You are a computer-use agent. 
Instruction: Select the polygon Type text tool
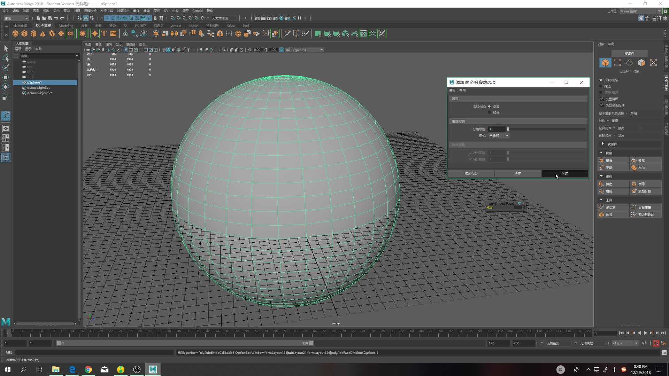(104, 33)
